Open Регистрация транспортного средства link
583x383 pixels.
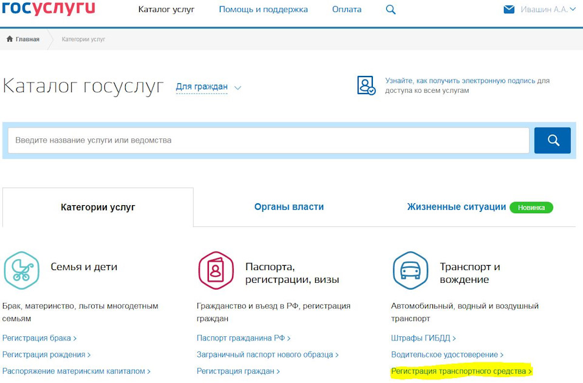point(462,371)
